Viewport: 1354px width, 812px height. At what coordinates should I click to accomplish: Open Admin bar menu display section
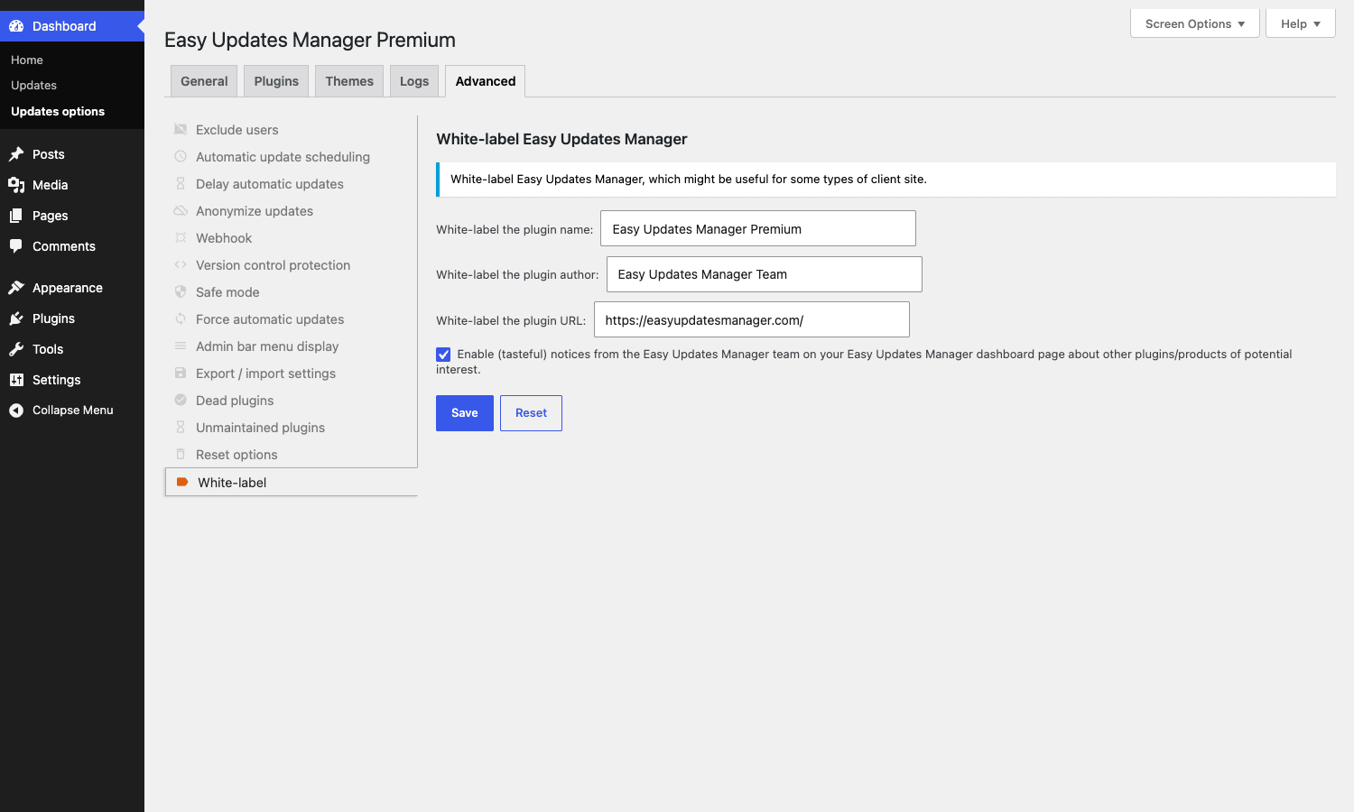pyautogui.click(x=267, y=346)
